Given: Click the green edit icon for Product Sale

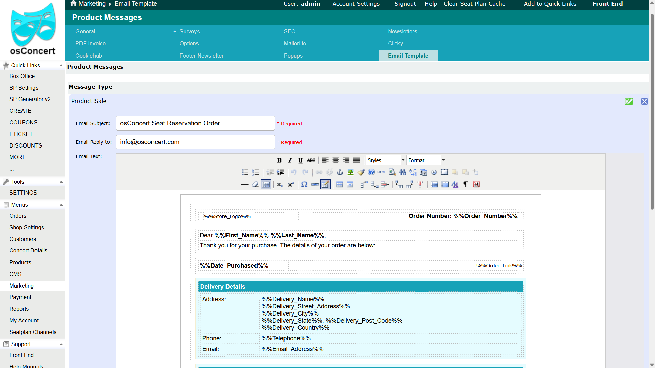Looking at the screenshot, I should point(629,101).
